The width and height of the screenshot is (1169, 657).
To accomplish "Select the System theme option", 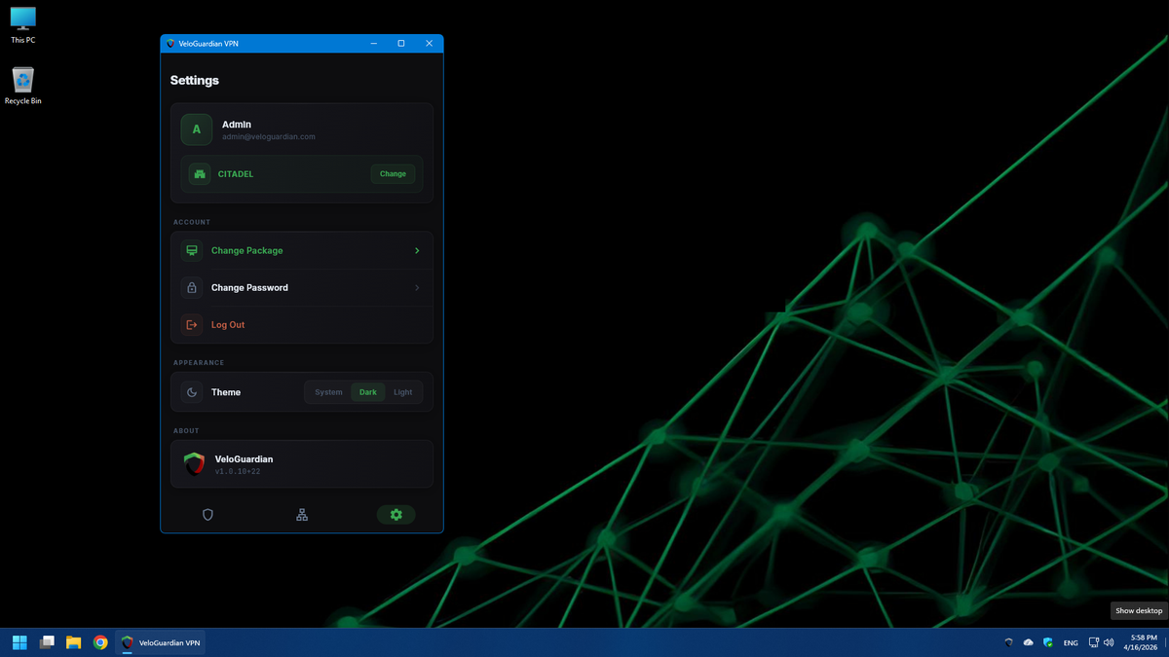I will (x=327, y=392).
